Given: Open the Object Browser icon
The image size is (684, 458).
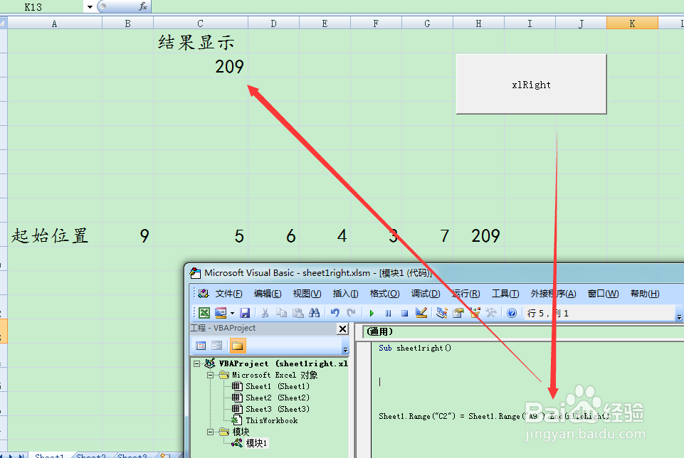Looking at the screenshot, I should 475,313.
